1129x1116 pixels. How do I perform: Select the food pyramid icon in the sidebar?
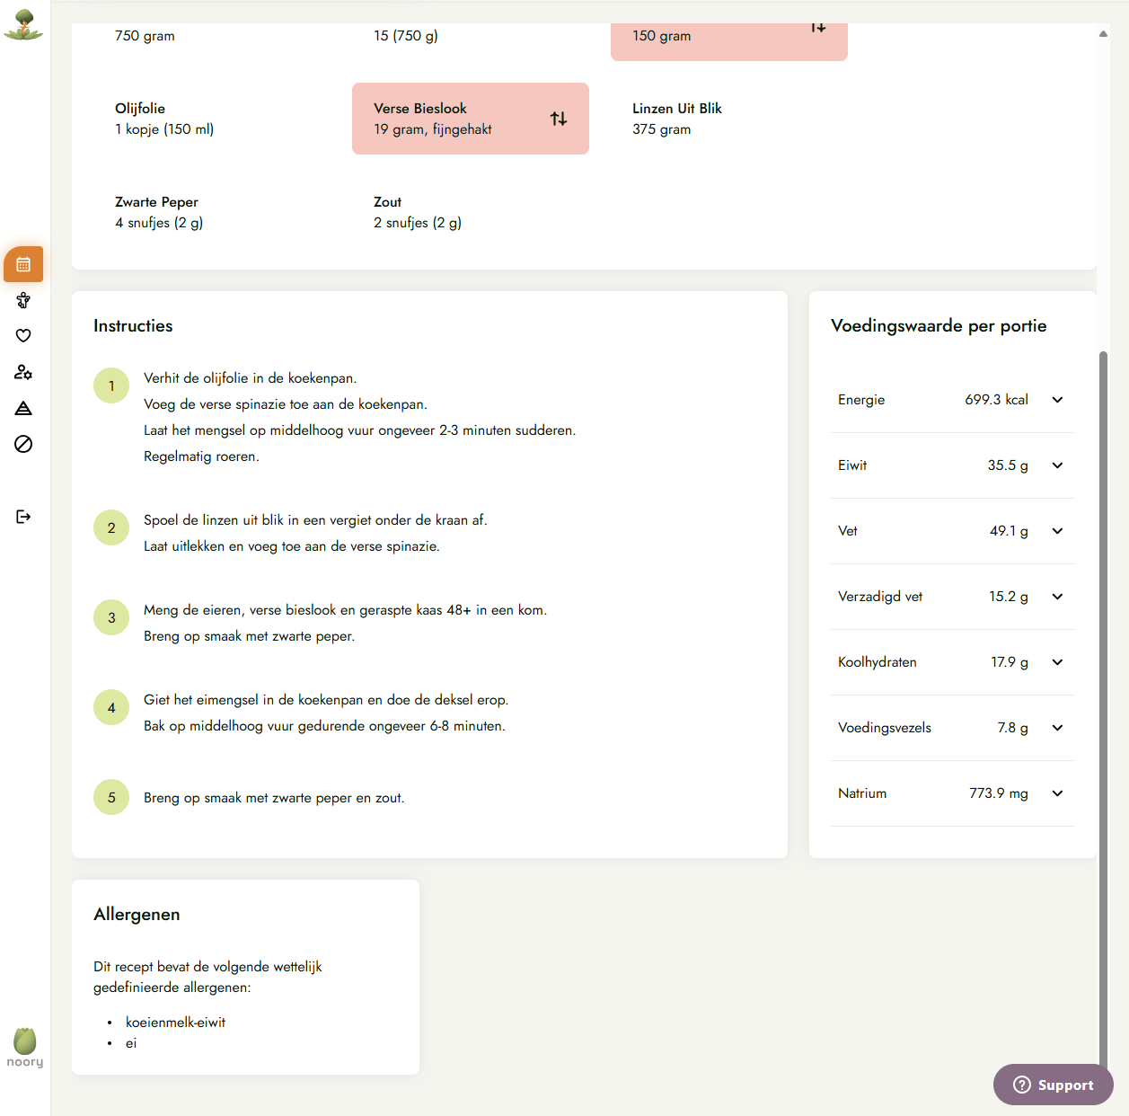tap(23, 408)
